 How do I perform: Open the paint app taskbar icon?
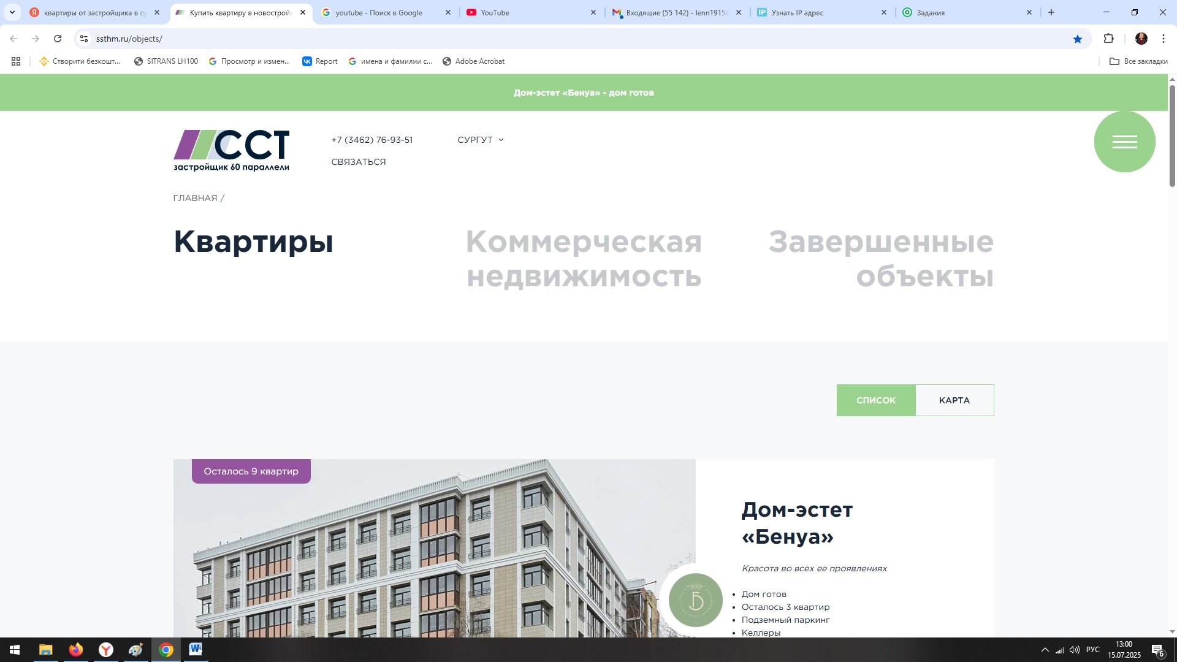(x=135, y=650)
